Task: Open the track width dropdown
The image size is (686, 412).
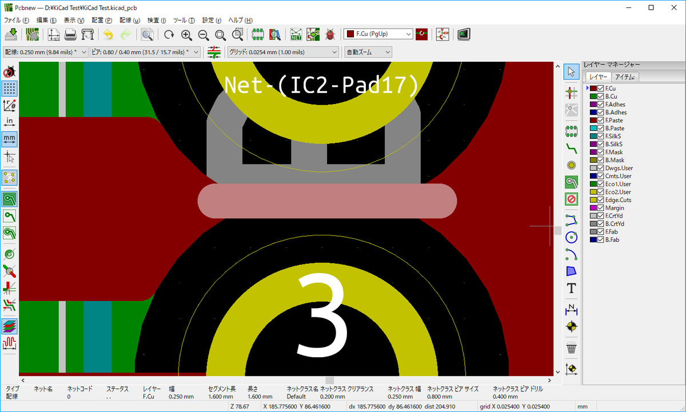Action: click(45, 52)
